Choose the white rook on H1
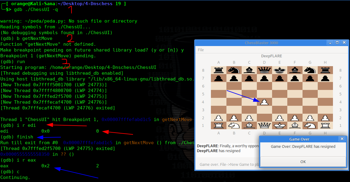 pos(325,125)
